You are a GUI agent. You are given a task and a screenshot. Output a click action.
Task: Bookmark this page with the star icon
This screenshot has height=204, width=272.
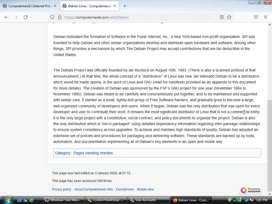[229, 17]
